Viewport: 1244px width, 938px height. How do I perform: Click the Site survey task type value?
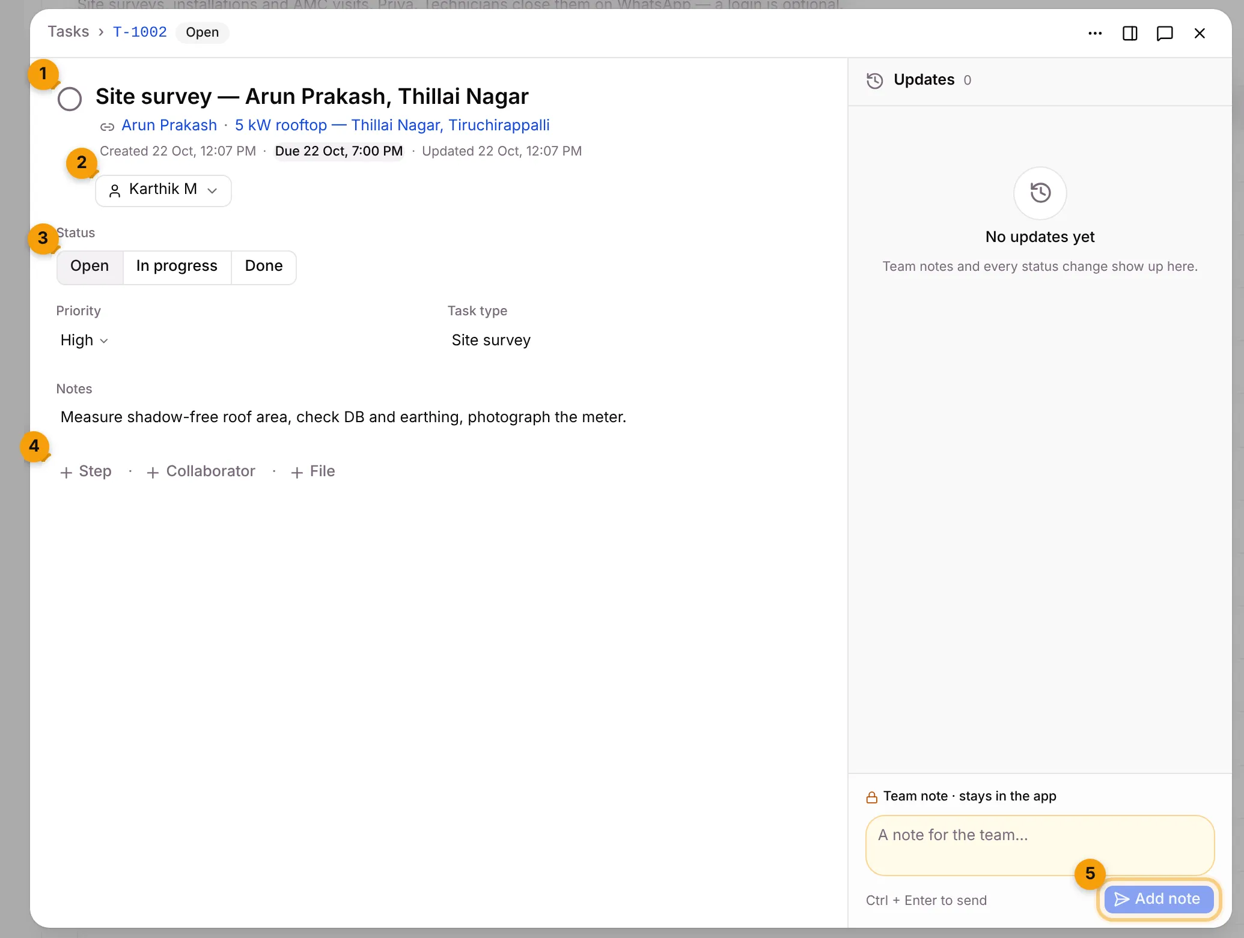[x=491, y=340]
